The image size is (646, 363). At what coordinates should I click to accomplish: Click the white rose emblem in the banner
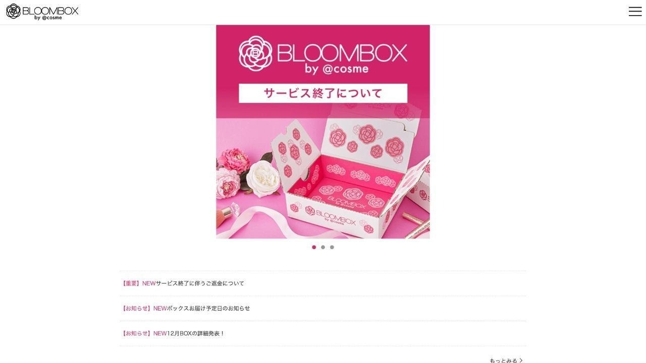click(x=255, y=52)
